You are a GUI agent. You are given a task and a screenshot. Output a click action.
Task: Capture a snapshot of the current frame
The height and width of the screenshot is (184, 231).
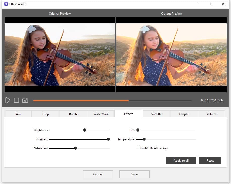click(x=25, y=100)
